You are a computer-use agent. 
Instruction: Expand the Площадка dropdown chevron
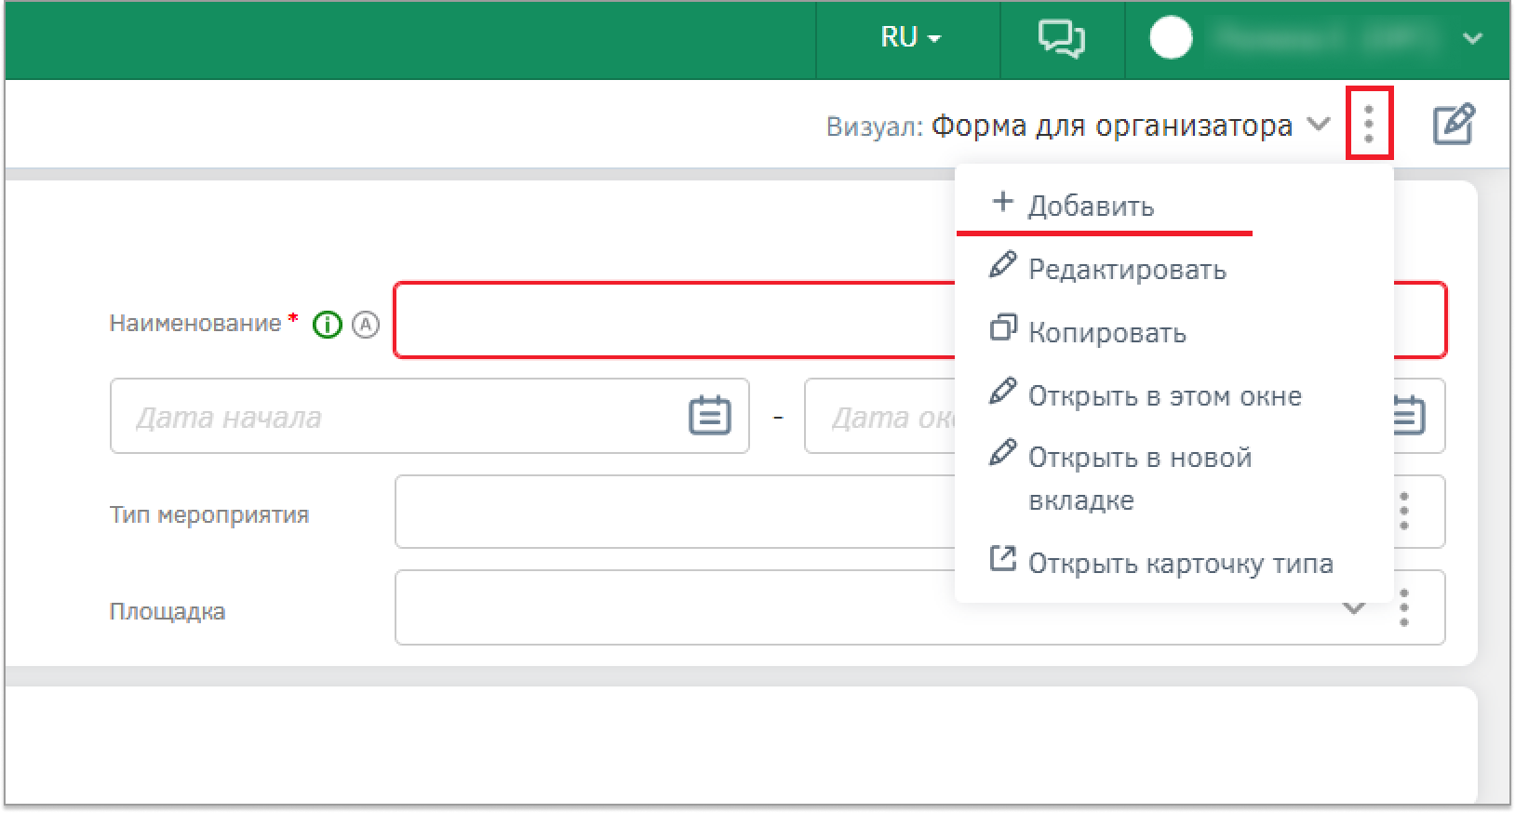point(1354,608)
